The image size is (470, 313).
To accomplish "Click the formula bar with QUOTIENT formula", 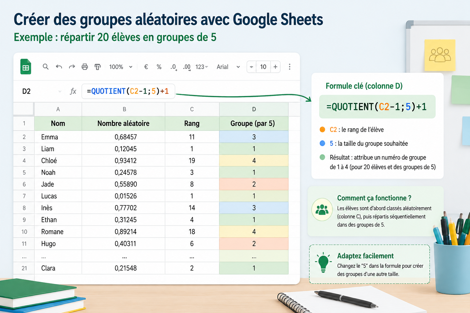I will (128, 91).
